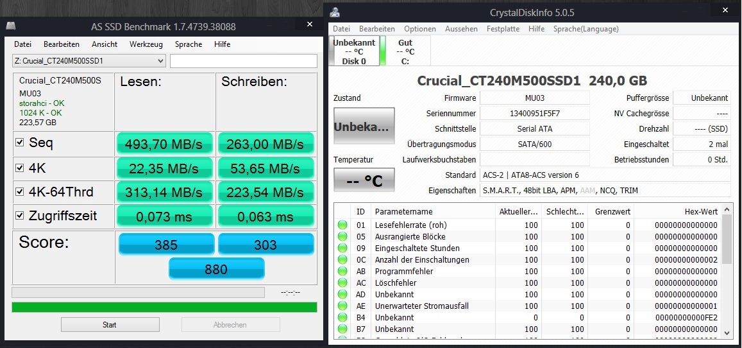
Task: Click the write score 303
Action: 266,245
